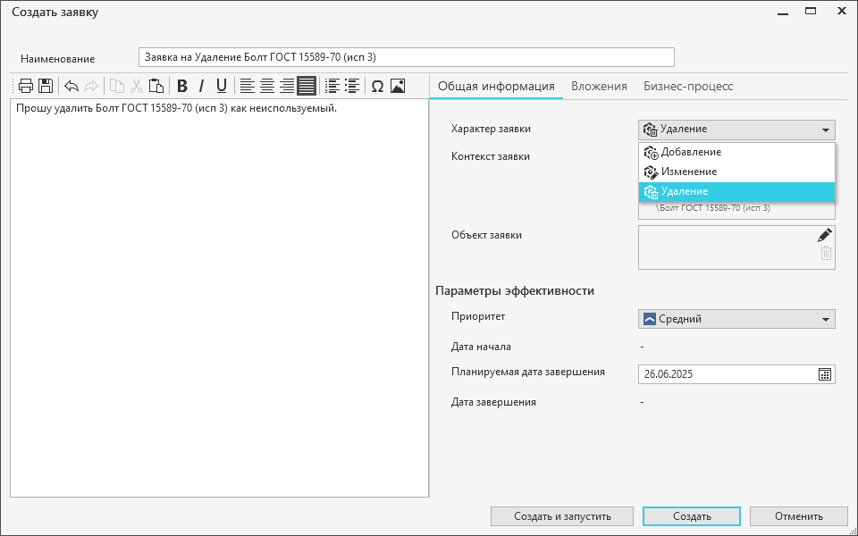
Task: Undo the last edit with the arrow icon
Action: click(x=71, y=87)
